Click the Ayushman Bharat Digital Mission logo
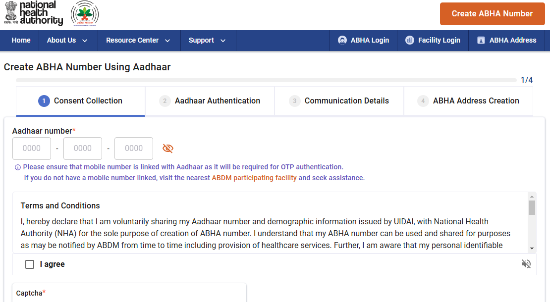Screen dimensions: 550x302 click(85, 14)
